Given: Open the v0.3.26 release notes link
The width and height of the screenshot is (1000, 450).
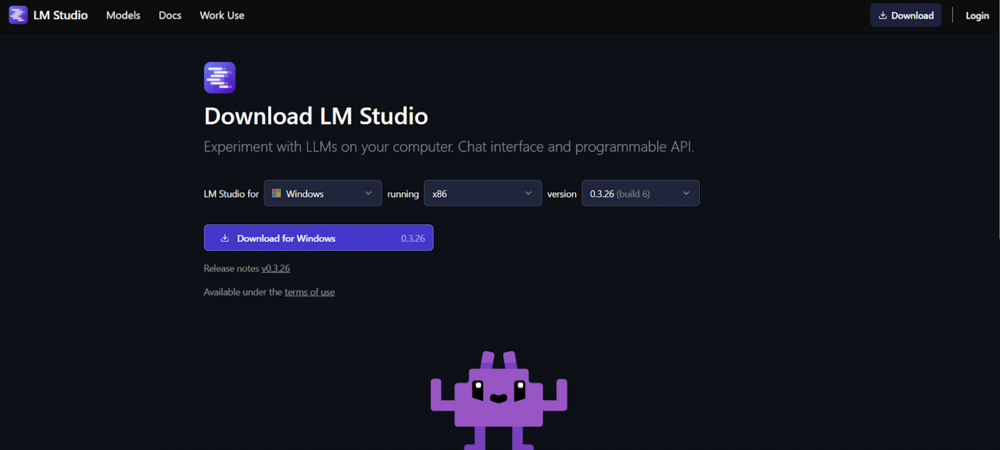Looking at the screenshot, I should click(x=276, y=269).
